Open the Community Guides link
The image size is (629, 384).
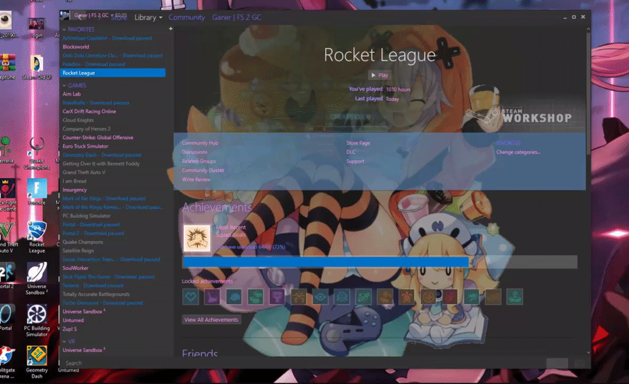point(203,171)
